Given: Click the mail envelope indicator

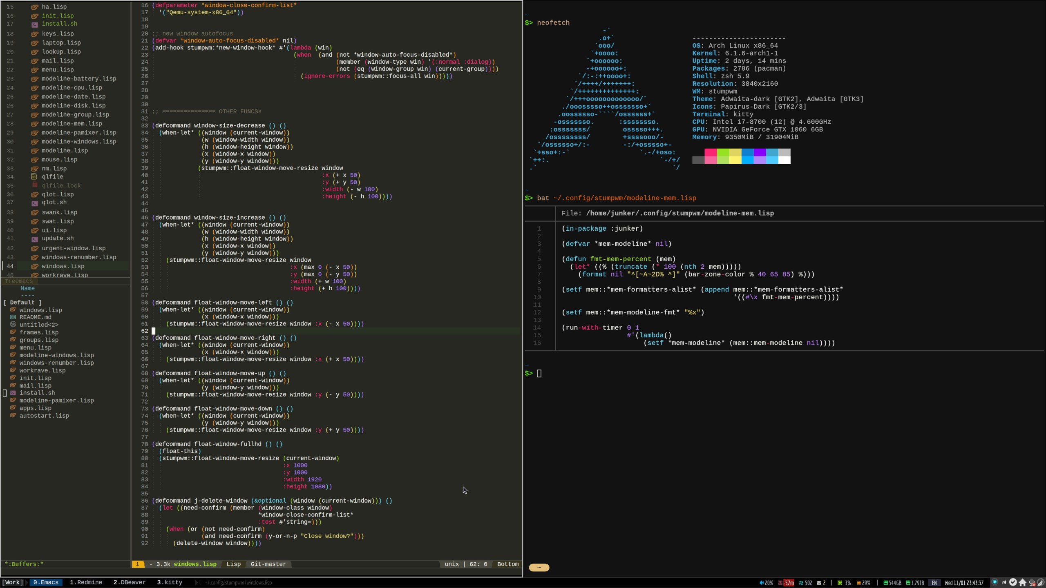Looking at the screenshot, I should pyautogui.click(x=819, y=583).
